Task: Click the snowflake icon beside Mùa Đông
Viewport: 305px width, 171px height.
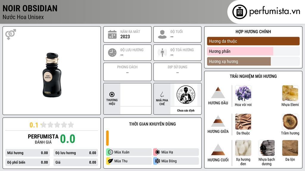Action: click(x=158, y=161)
